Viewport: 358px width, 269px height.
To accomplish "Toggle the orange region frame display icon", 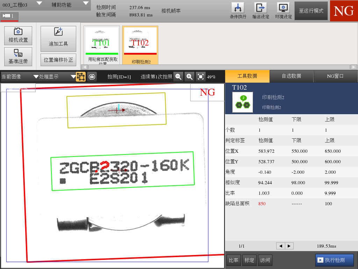I will (81, 77).
